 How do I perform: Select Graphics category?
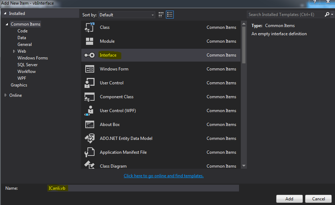pos(19,85)
